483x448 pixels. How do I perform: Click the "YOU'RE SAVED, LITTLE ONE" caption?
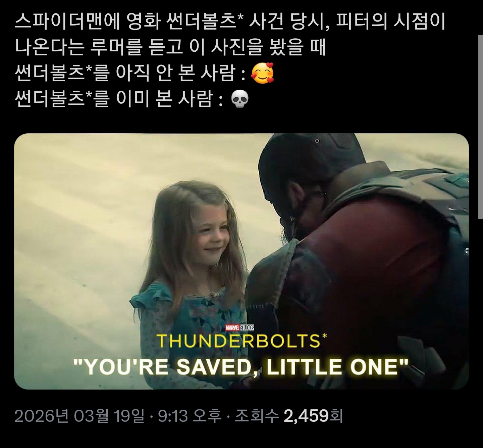(241, 366)
